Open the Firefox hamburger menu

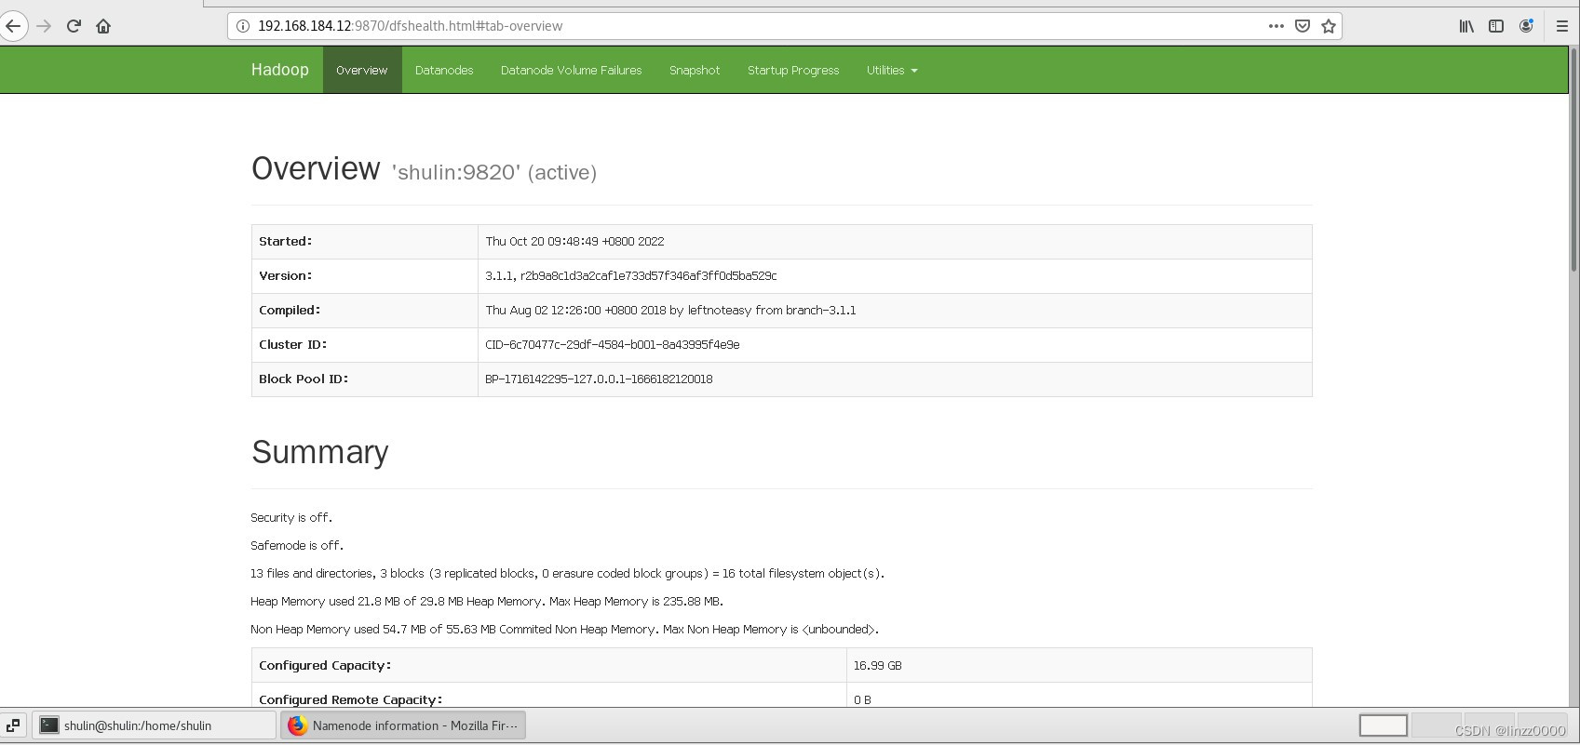(1562, 26)
